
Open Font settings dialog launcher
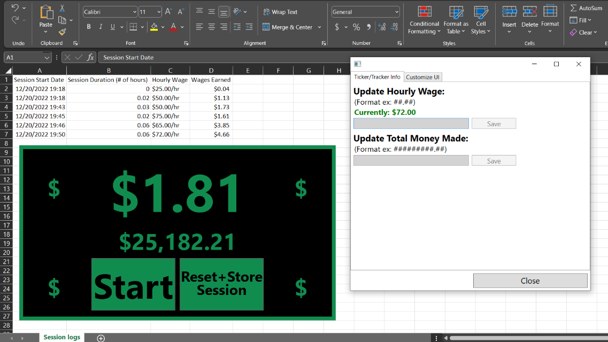(186, 43)
